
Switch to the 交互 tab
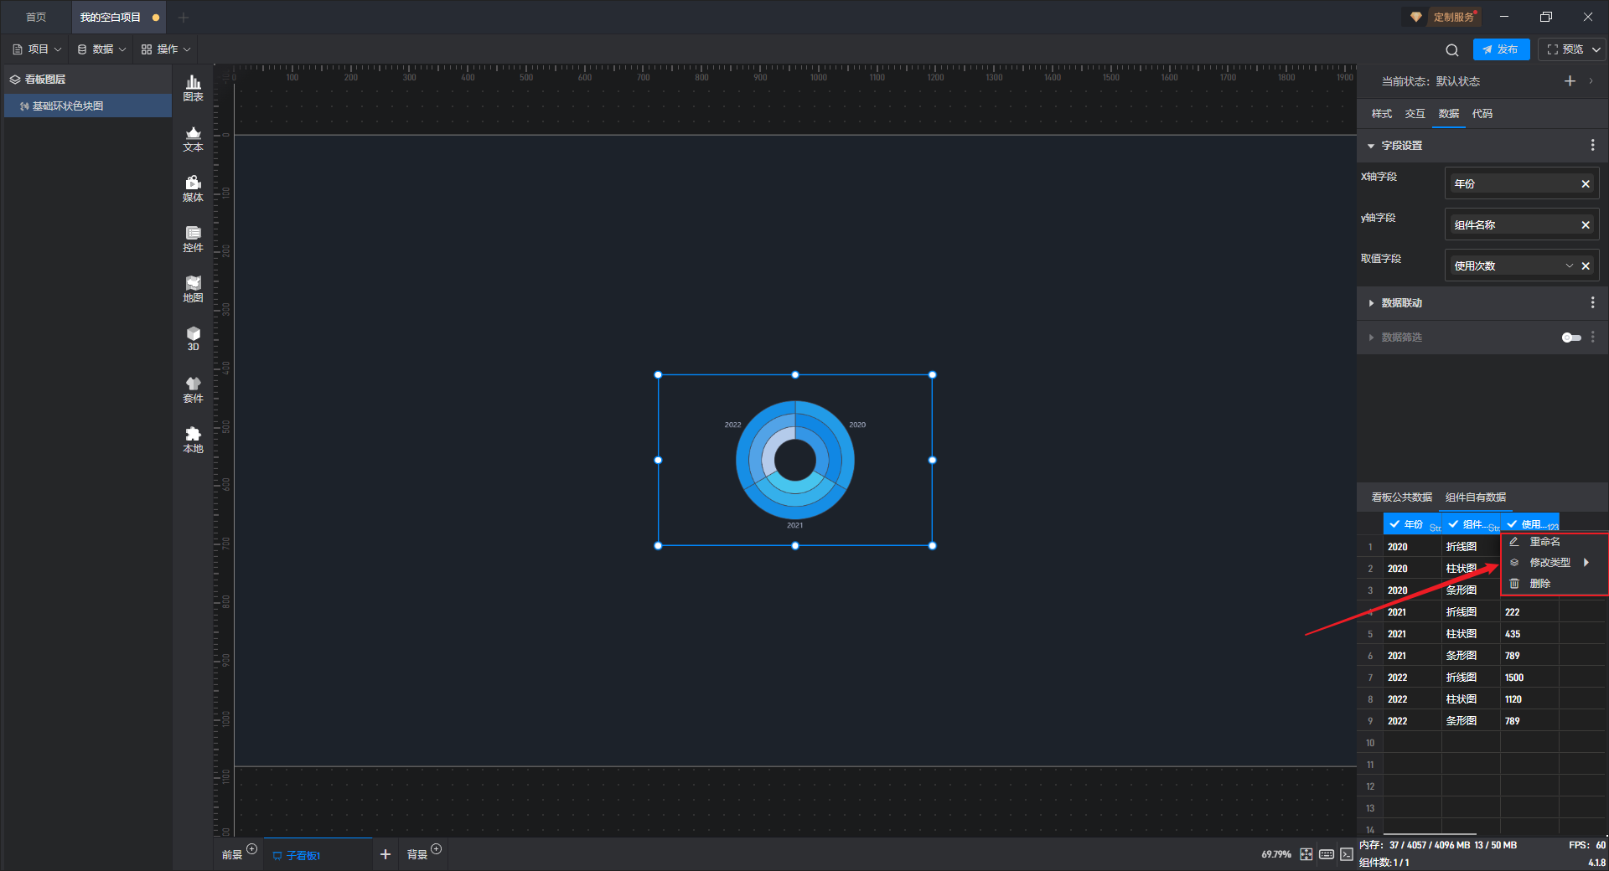[1415, 114]
